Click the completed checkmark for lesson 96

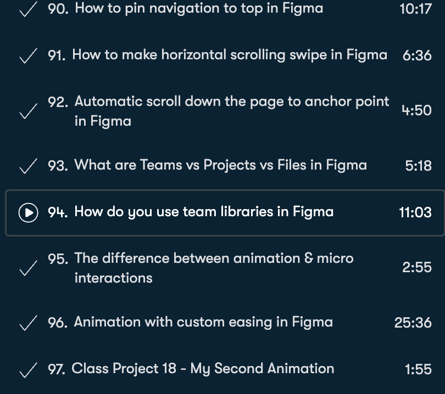click(28, 323)
